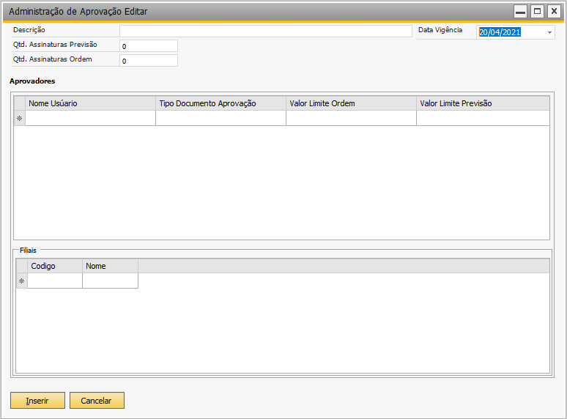Click the Tipo Documento Aprovação column header
This screenshot has height=419, width=567.
221,103
